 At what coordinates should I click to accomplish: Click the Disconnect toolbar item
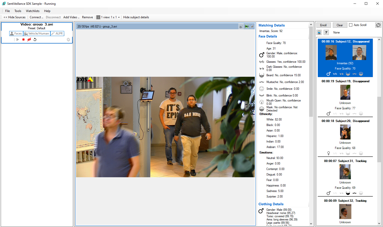53,17
